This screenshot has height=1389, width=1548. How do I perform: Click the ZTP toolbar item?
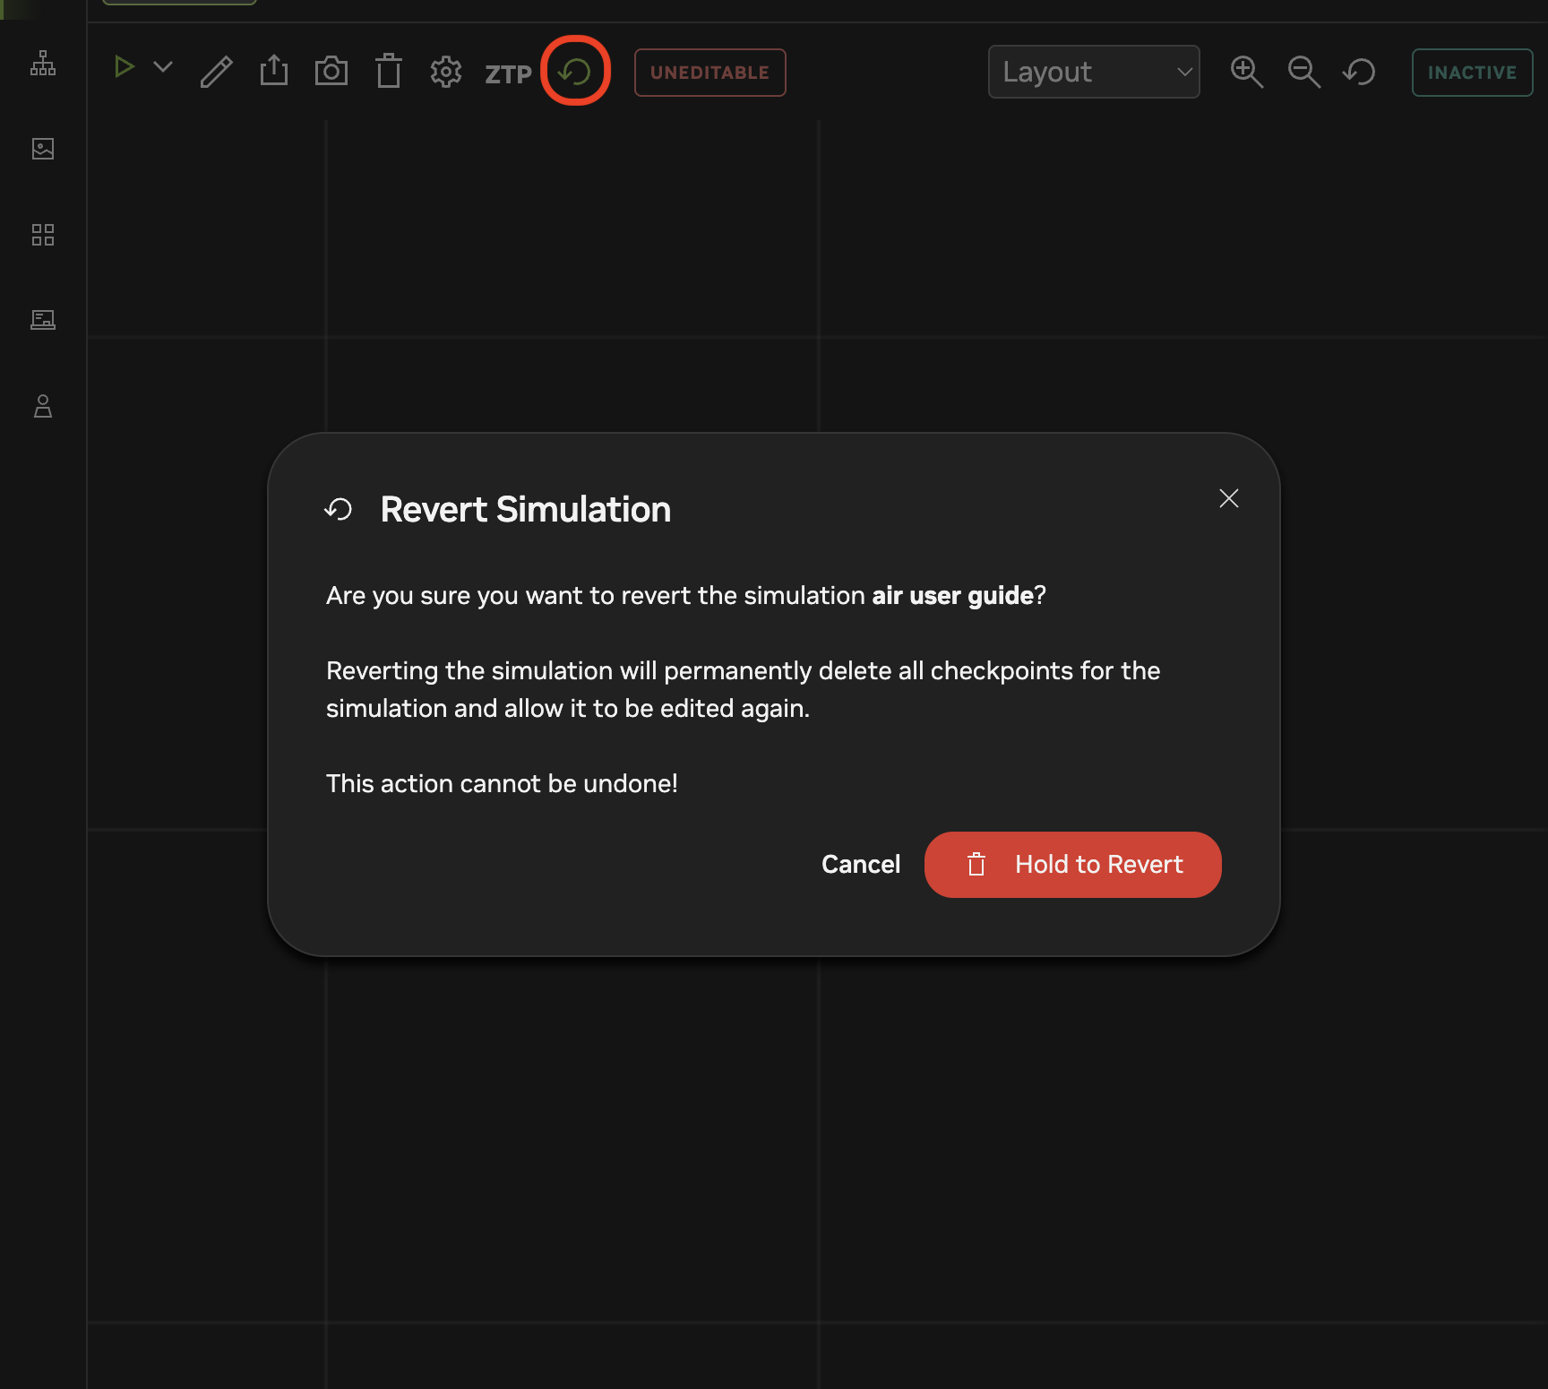coord(508,74)
